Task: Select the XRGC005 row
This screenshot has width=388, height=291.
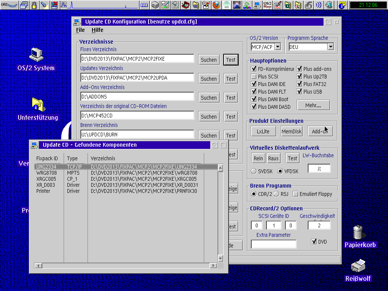Action: (x=126, y=179)
